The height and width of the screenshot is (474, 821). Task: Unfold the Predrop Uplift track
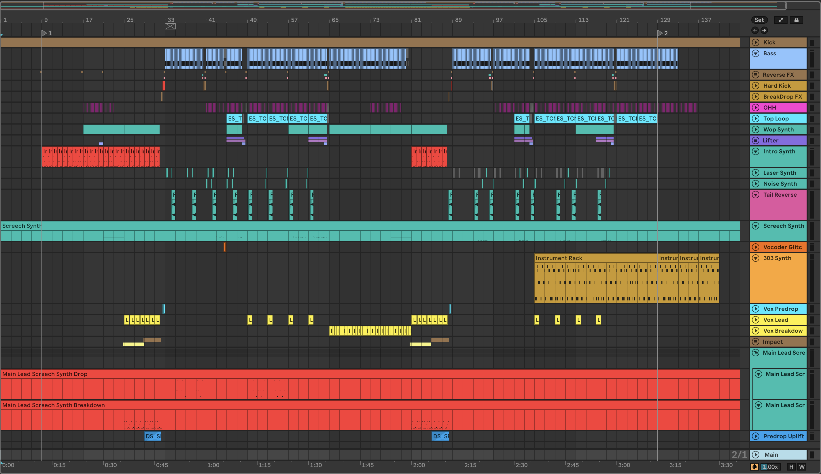tap(756, 436)
